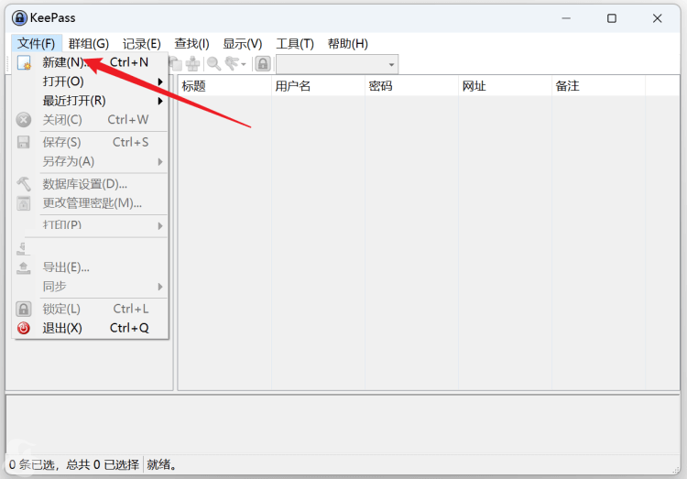Click the New database icon in File menu
The width and height of the screenshot is (687, 479).
[x=24, y=62]
